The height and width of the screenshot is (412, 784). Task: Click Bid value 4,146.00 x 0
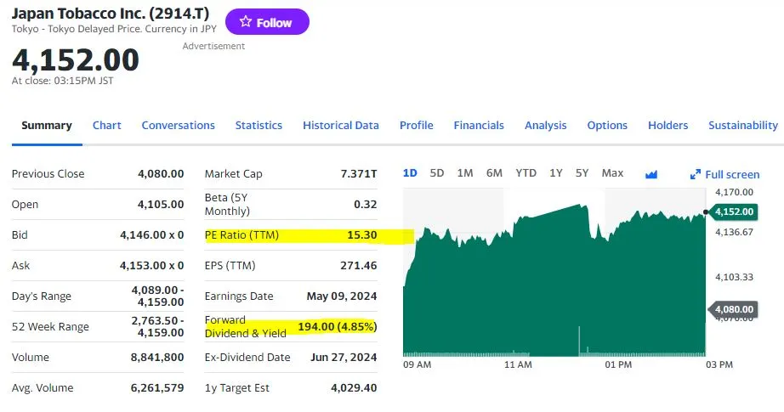[x=151, y=234]
